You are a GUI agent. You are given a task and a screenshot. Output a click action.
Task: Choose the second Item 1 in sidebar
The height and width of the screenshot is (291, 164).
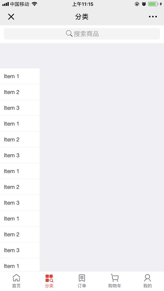pyautogui.click(x=20, y=124)
